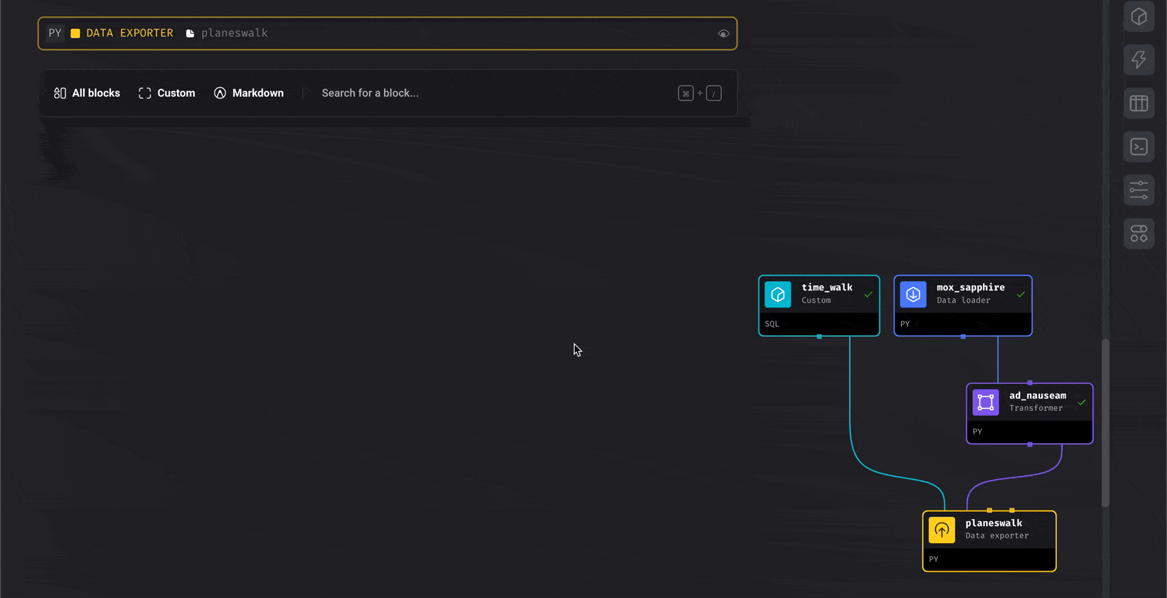
Task: Click SQL label on time_walk node
Action: [772, 324]
